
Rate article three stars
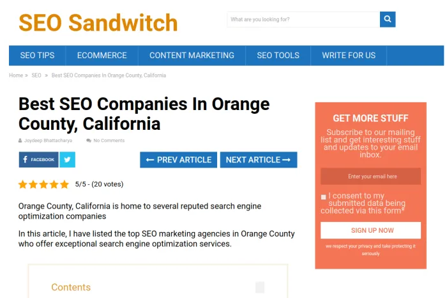click(43, 184)
